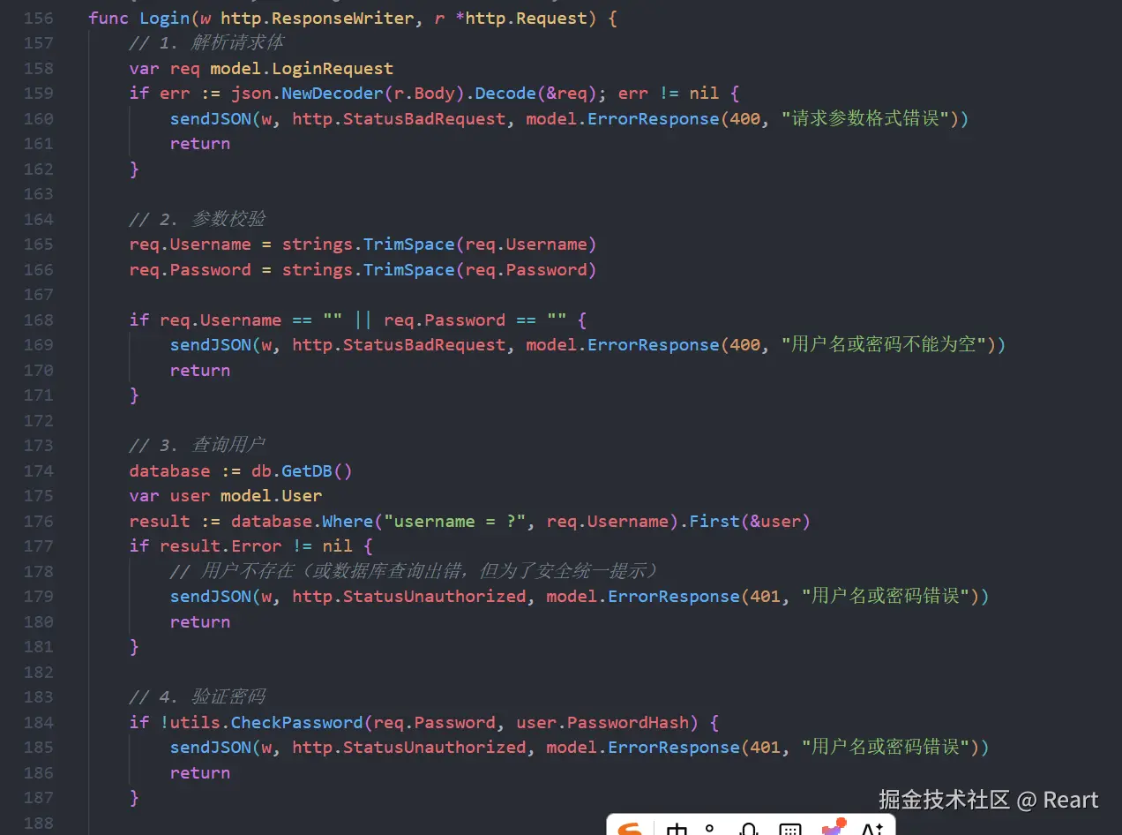Click 'db.GetDB()' on line 174
The width and height of the screenshot is (1122, 835).
click(x=302, y=470)
